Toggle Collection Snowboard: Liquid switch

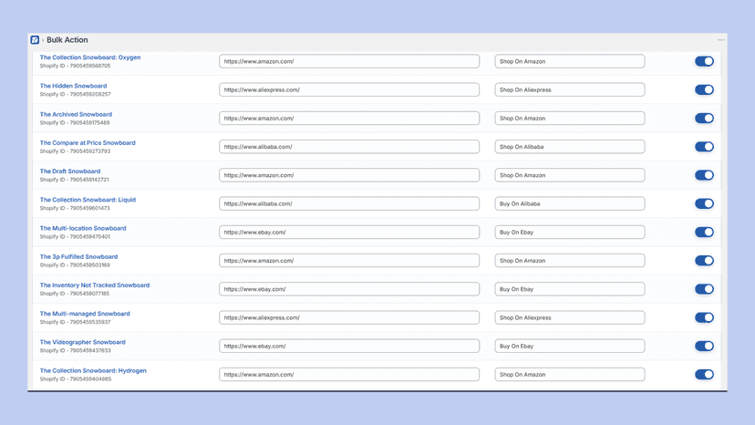click(x=704, y=203)
